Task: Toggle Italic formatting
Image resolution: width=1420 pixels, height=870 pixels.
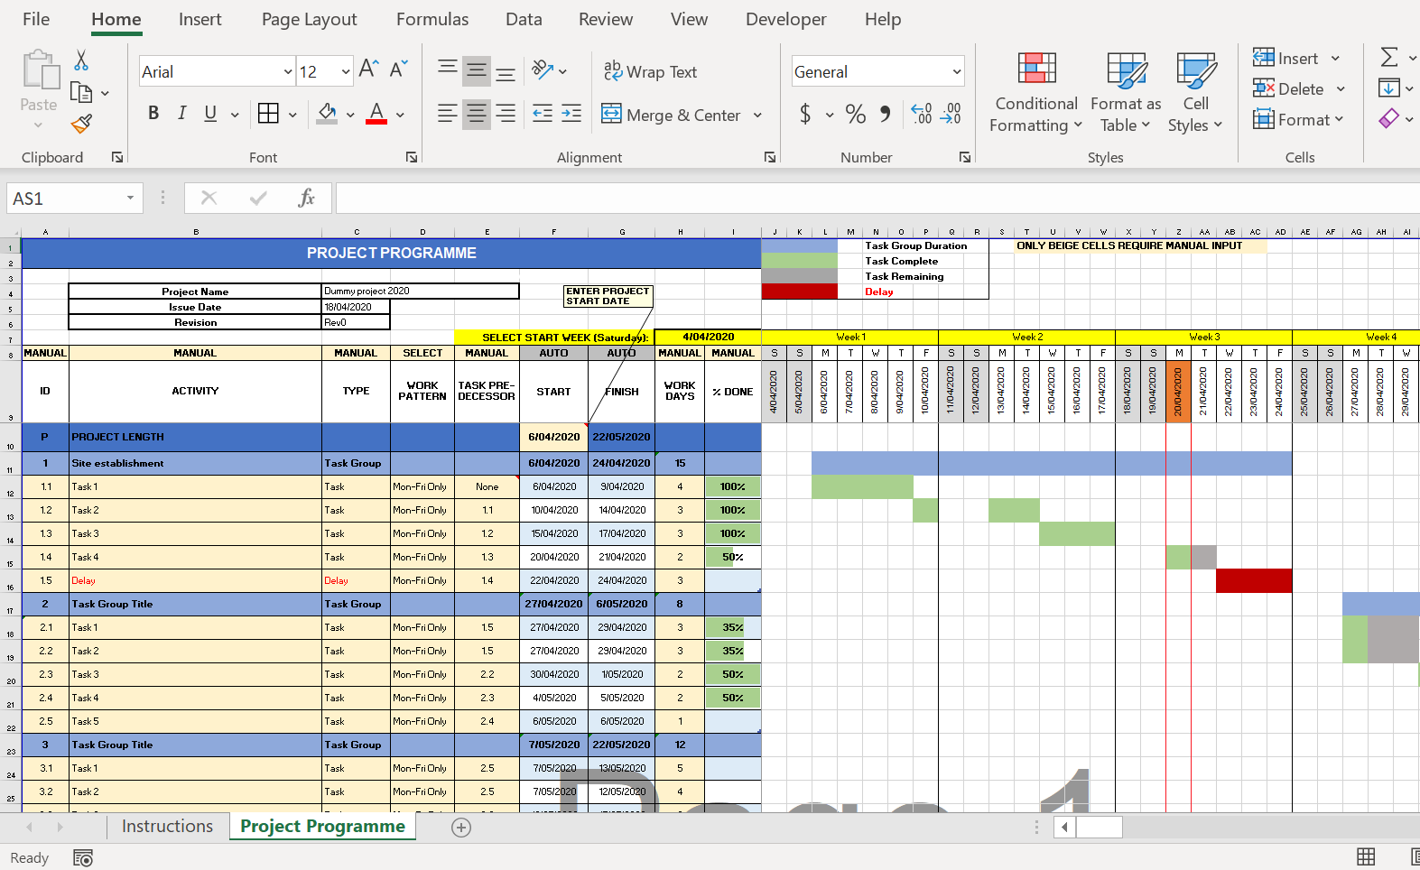Action: (x=181, y=113)
